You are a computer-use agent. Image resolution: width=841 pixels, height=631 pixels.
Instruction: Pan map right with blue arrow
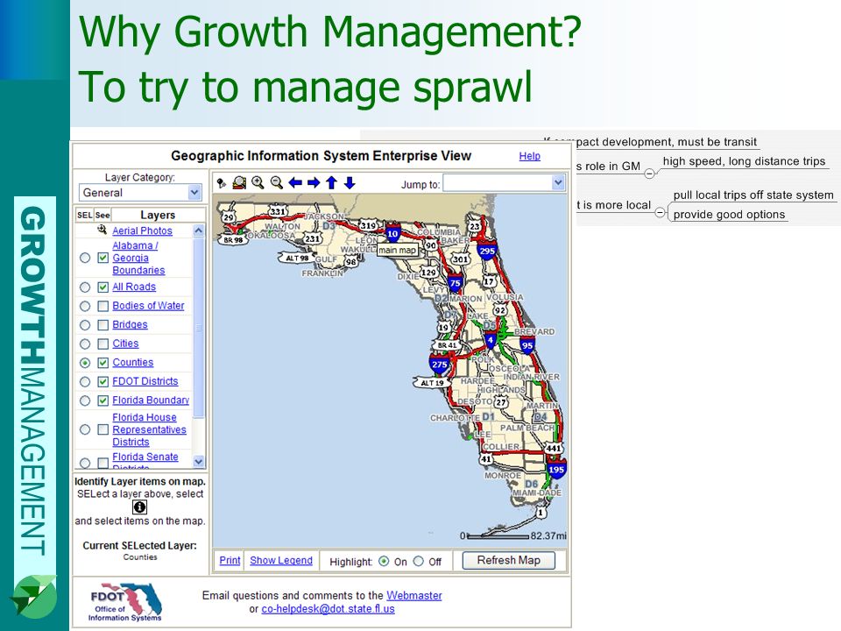coord(314,183)
